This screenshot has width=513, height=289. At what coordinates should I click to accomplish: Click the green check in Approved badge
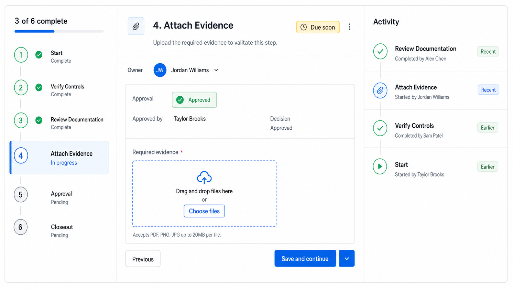[x=180, y=100]
